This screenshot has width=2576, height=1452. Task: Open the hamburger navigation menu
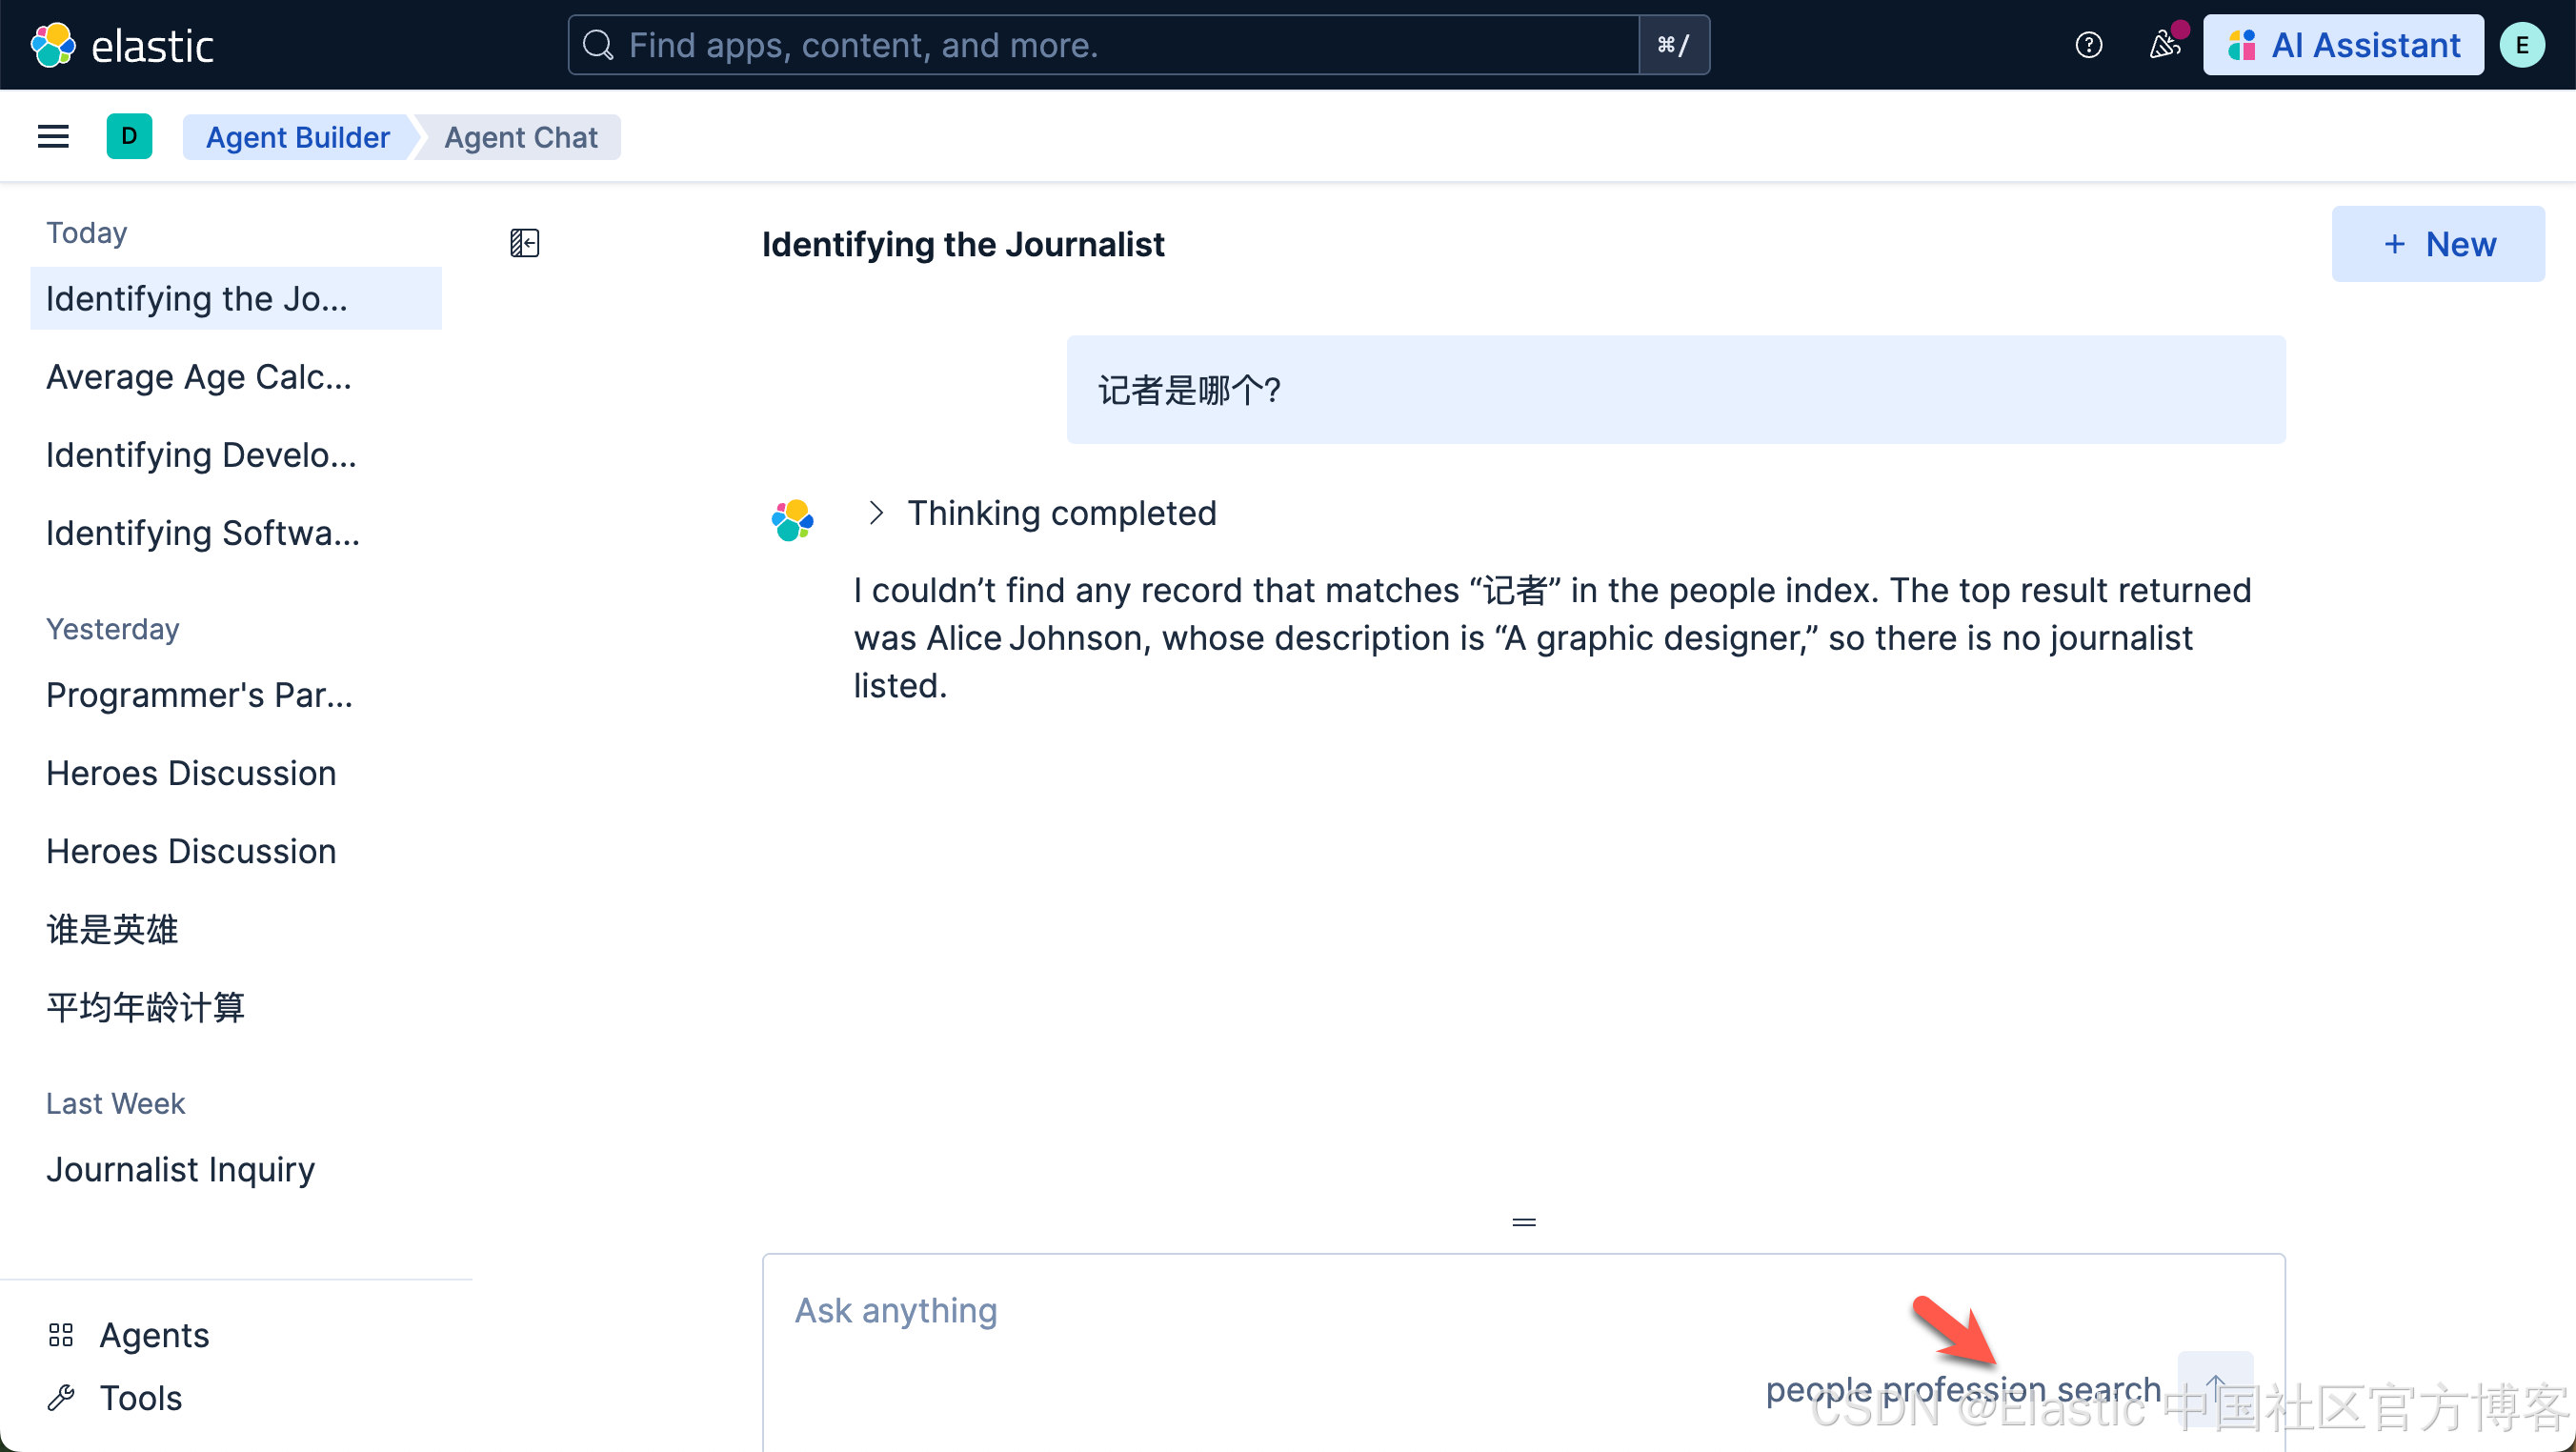(x=53, y=137)
